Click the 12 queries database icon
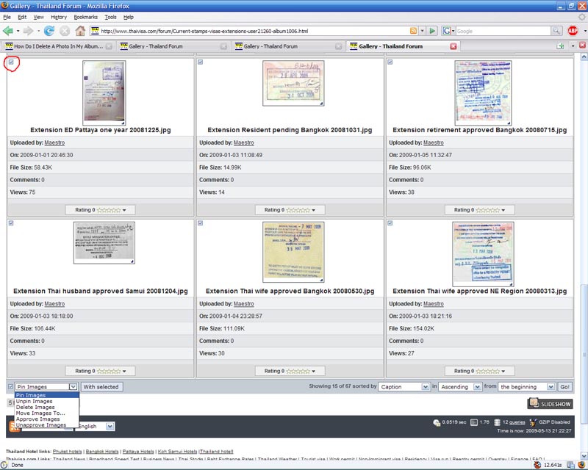The width and height of the screenshot is (588, 470). pyautogui.click(x=498, y=422)
